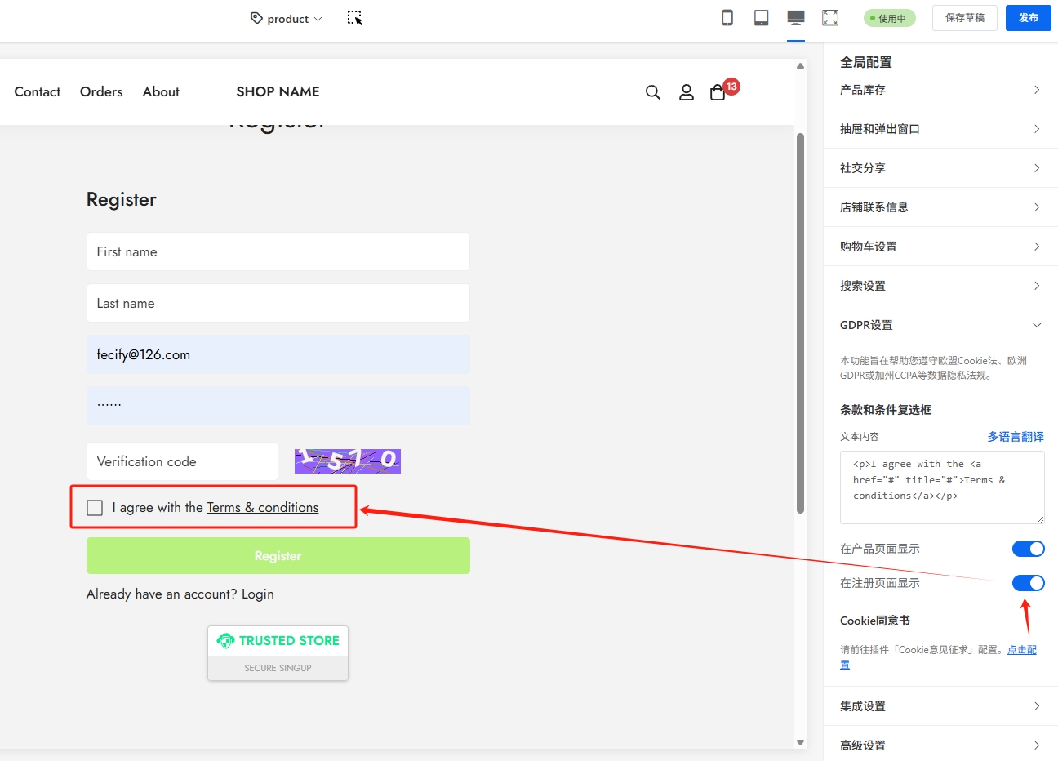The height and width of the screenshot is (761, 1058).
Task: Open the Orders menu item
Action: (x=101, y=92)
